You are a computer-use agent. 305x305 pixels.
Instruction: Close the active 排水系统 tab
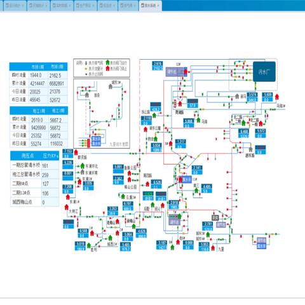[158, 6]
